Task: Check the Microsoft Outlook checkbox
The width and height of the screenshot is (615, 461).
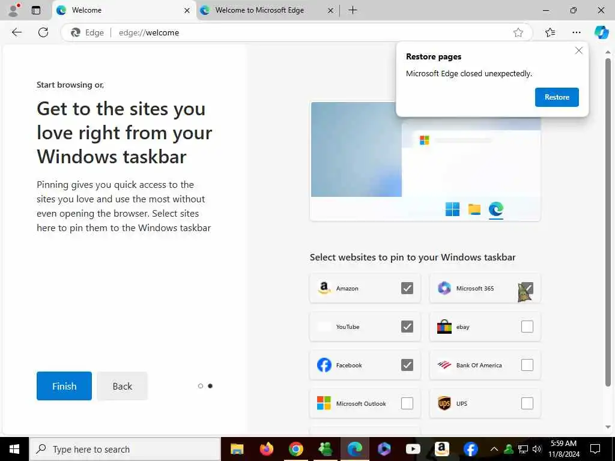Action: pos(407,403)
